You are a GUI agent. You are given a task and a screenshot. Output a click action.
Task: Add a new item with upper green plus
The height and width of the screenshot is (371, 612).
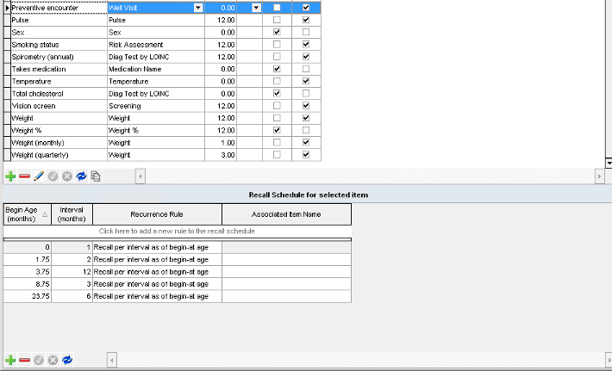click(10, 176)
